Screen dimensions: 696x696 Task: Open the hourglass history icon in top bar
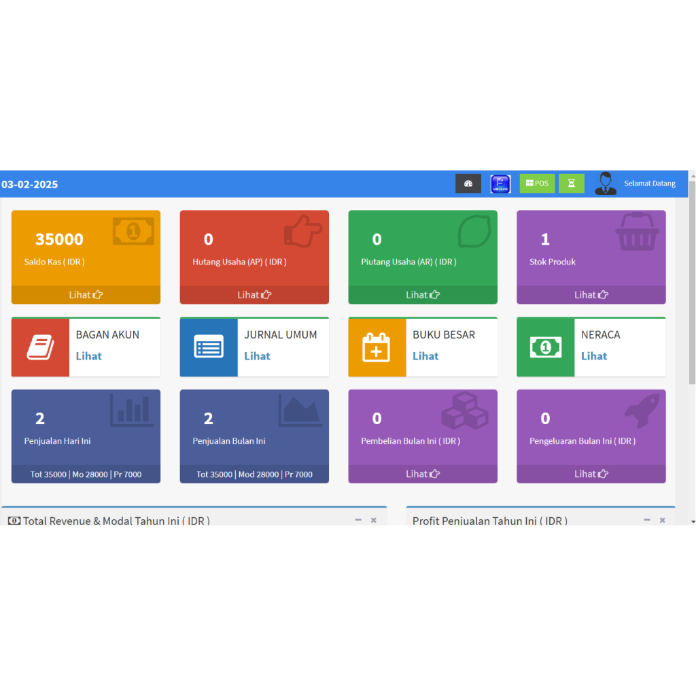[571, 183]
